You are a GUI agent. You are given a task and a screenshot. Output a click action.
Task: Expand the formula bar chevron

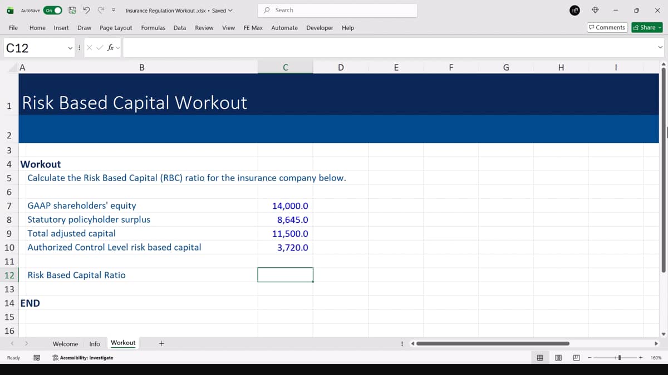click(660, 48)
